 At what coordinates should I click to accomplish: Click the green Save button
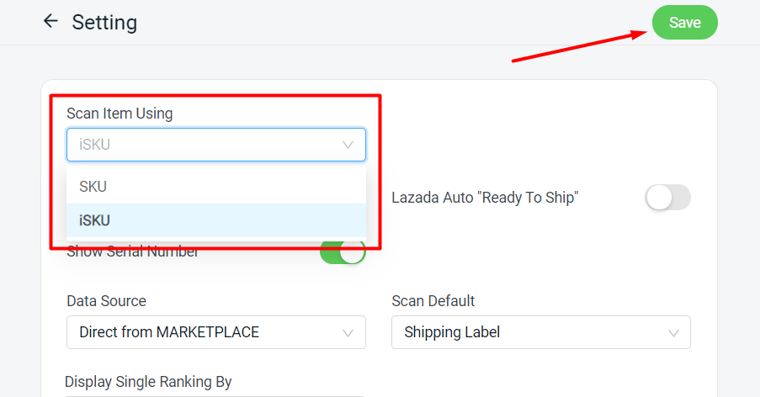pos(684,23)
